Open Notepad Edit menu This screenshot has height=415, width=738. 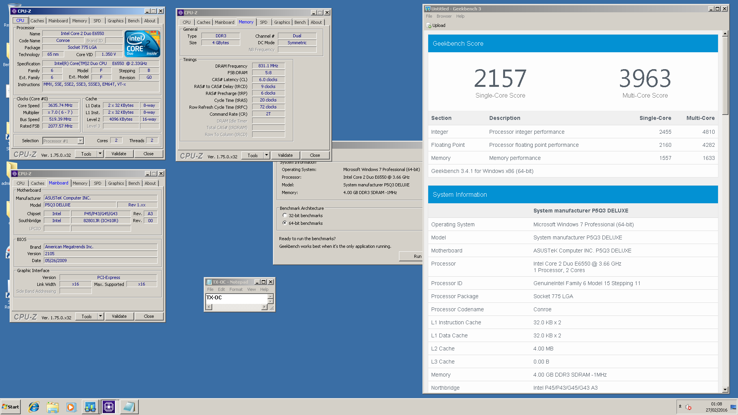pyautogui.click(x=221, y=289)
